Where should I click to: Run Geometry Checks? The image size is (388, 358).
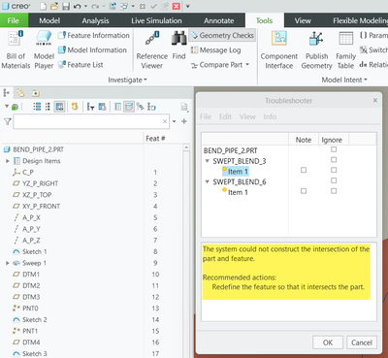[222, 35]
